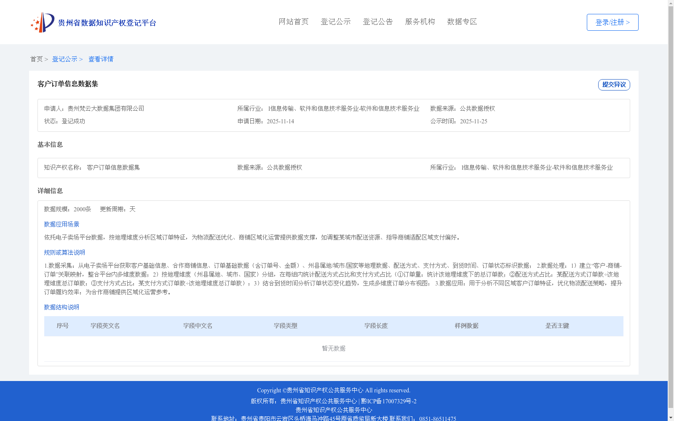The height and width of the screenshot is (421, 674).
Task: Select 服务机构 in top navigation
Action: click(x=420, y=21)
